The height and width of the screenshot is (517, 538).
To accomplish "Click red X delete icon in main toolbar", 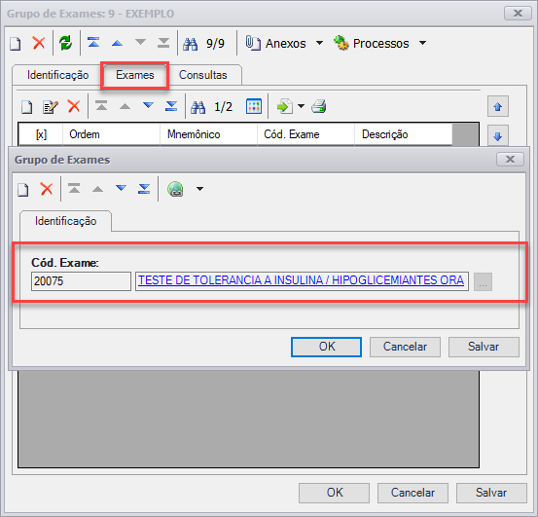I will 39,43.
